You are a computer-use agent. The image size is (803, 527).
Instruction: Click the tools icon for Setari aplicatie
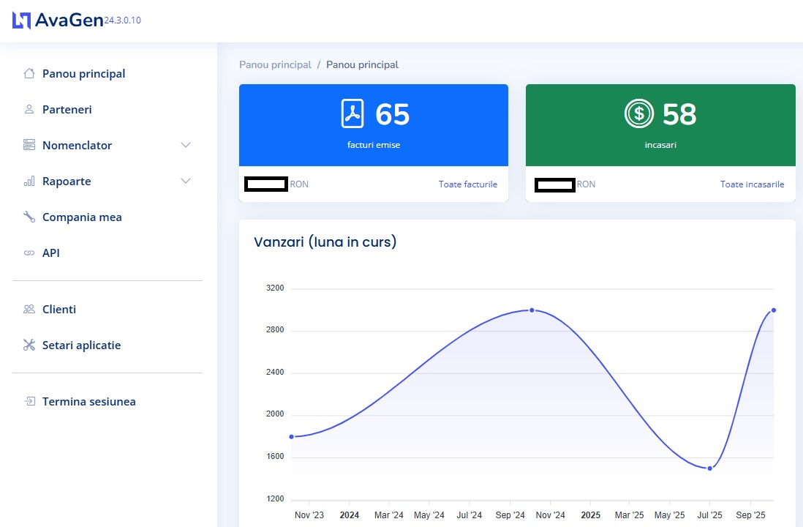coord(29,345)
